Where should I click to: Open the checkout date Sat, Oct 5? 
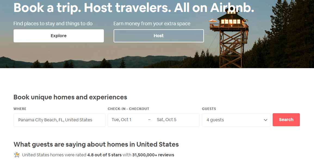tap(167, 120)
